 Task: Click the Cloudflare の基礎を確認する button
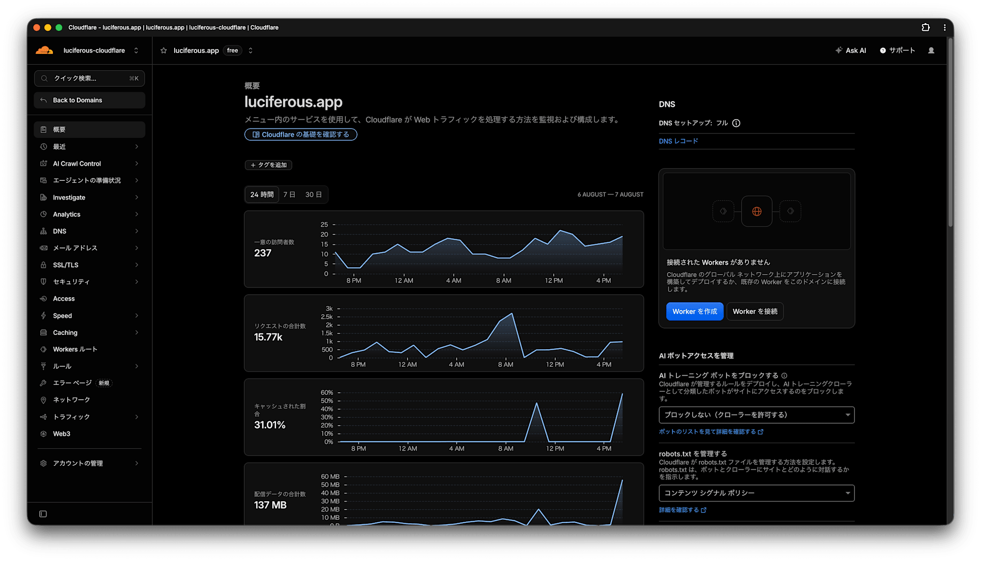pos(301,134)
